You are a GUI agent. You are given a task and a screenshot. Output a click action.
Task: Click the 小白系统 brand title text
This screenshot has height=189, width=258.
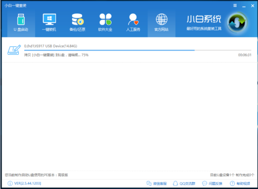click(x=204, y=19)
